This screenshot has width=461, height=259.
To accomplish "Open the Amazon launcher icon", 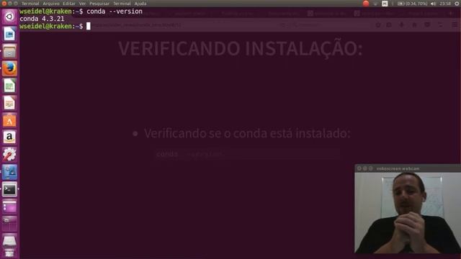I will [x=9, y=137].
